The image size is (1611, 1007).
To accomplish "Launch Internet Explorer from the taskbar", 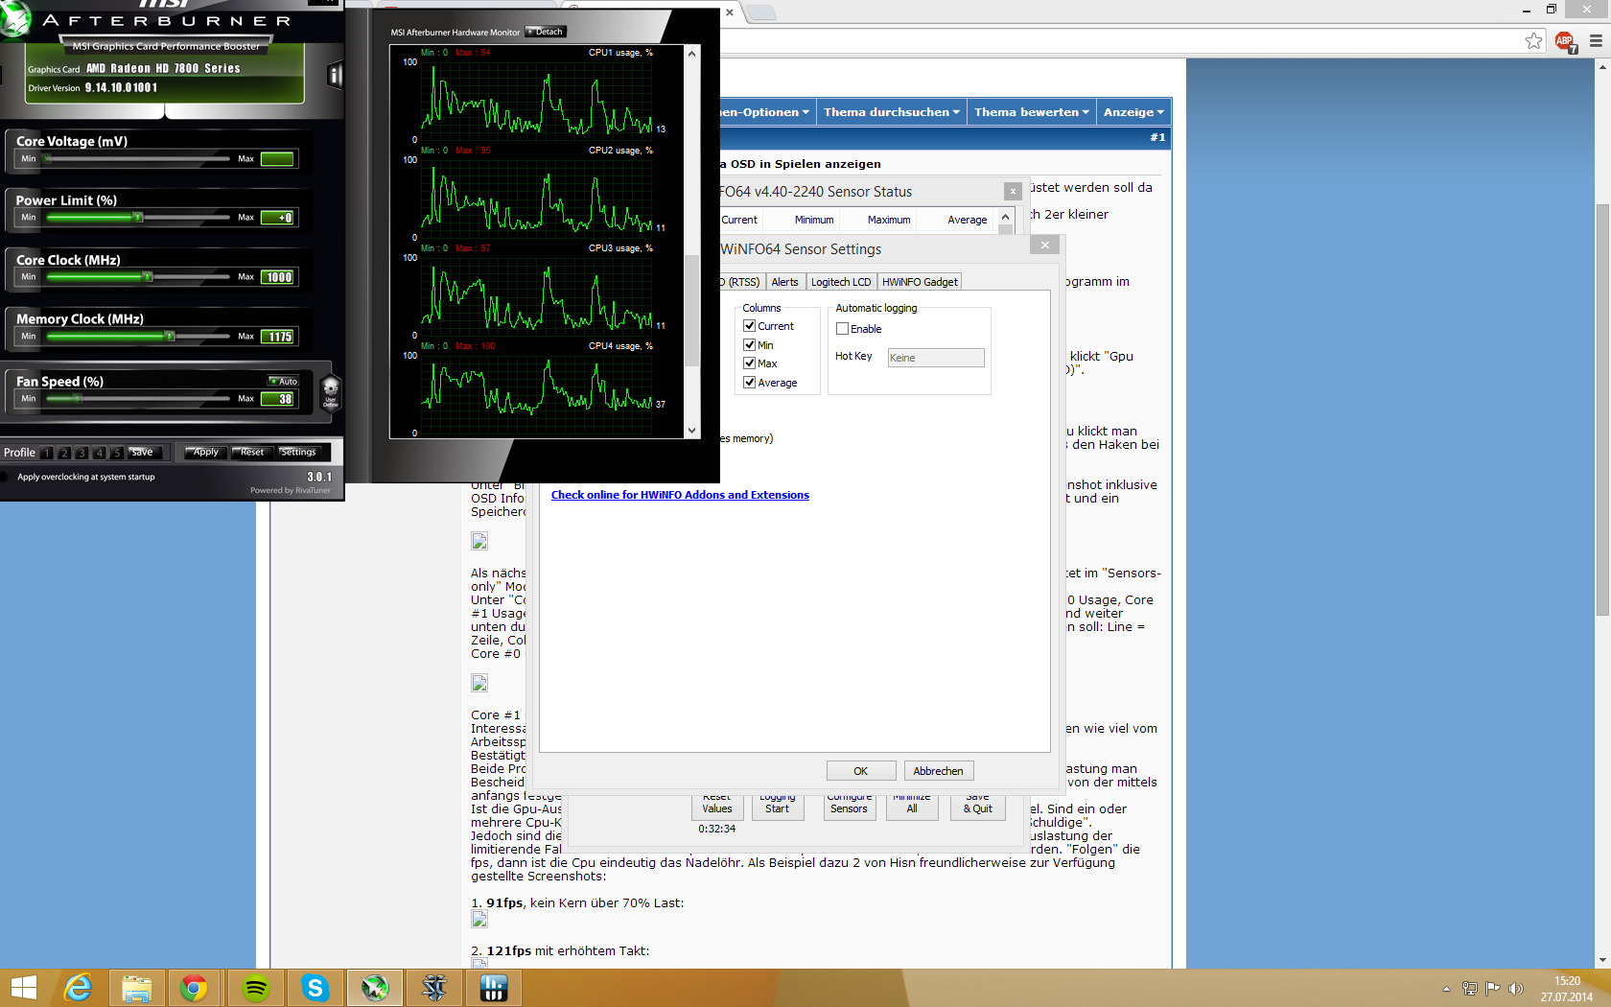I will [x=77, y=988].
